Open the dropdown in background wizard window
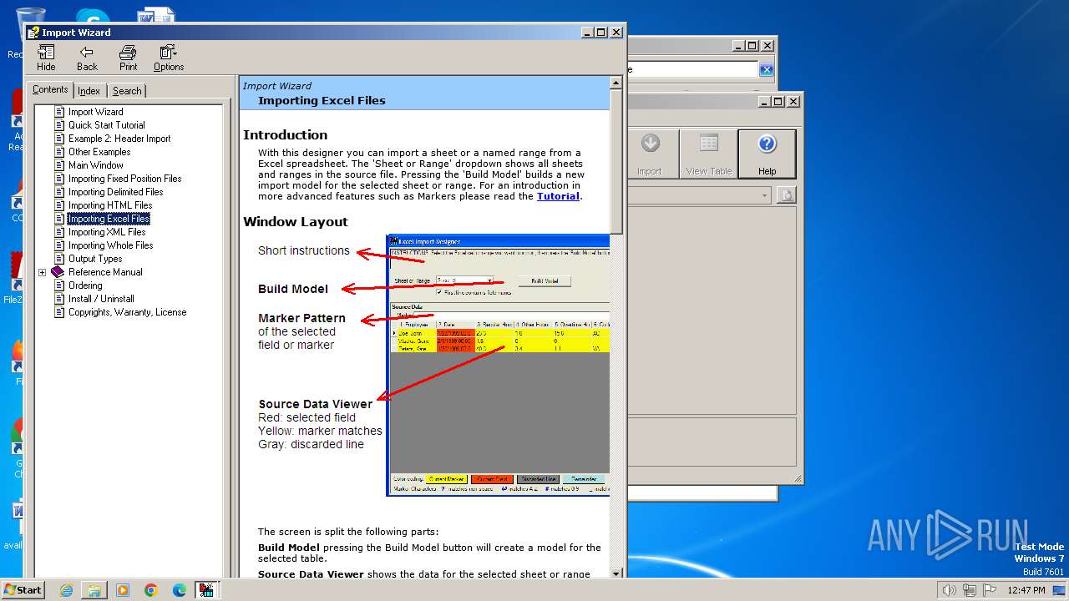Image resolution: width=1069 pixels, height=601 pixels. tap(765, 195)
